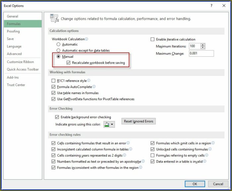The width and height of the screenshot is (232, 191).
Task: Select Automatic workbook calculation
Action: click(x=58, y=44)
